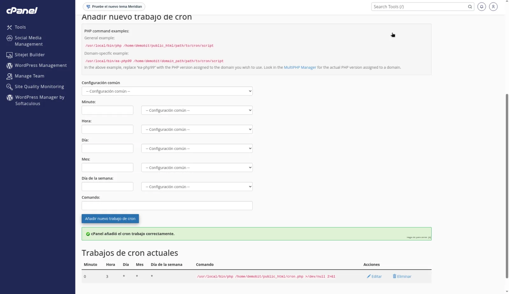Click the green success check icon
This screenshot has height=294, width=509.
coord(88,234)
